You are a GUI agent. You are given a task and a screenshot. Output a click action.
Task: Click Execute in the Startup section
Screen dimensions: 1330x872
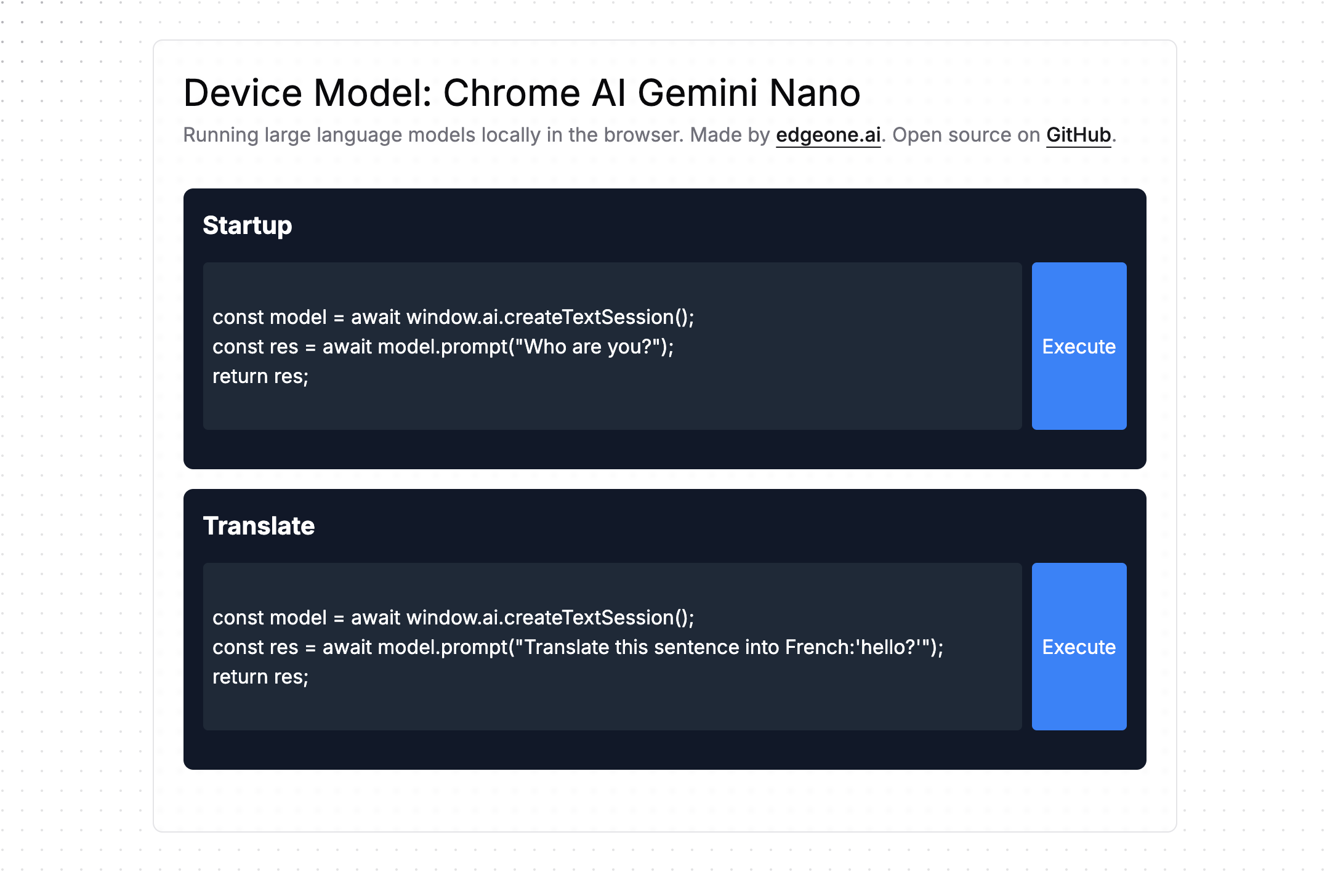pyautogui.click(x=1079, y=346)
